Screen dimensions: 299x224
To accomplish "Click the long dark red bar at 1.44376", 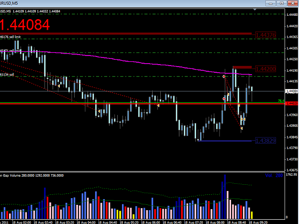I will coord(126,34).
